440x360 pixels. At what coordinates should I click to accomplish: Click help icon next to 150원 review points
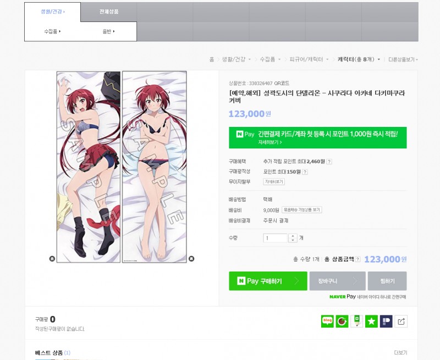click(305, 172)
